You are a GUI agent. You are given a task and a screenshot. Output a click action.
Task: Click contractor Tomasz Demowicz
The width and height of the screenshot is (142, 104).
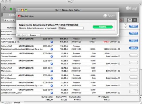coord(9,56)
